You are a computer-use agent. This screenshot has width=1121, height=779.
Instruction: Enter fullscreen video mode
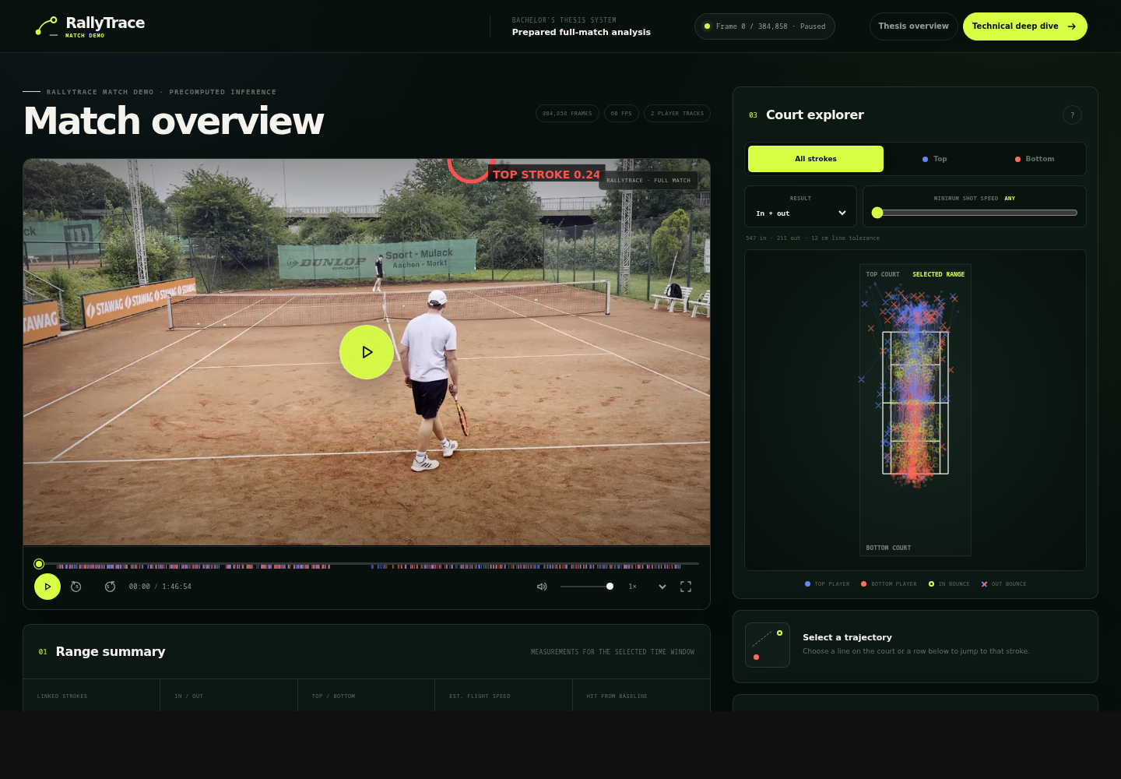tap(686, 587)
